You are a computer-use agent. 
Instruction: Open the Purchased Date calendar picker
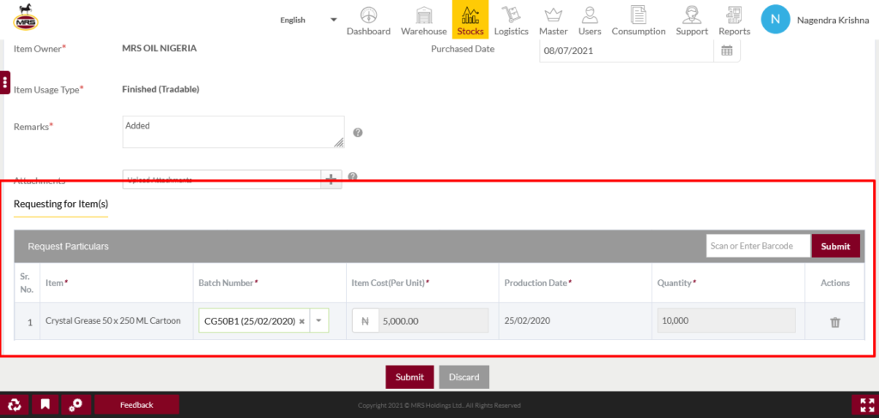pos(727,51)
